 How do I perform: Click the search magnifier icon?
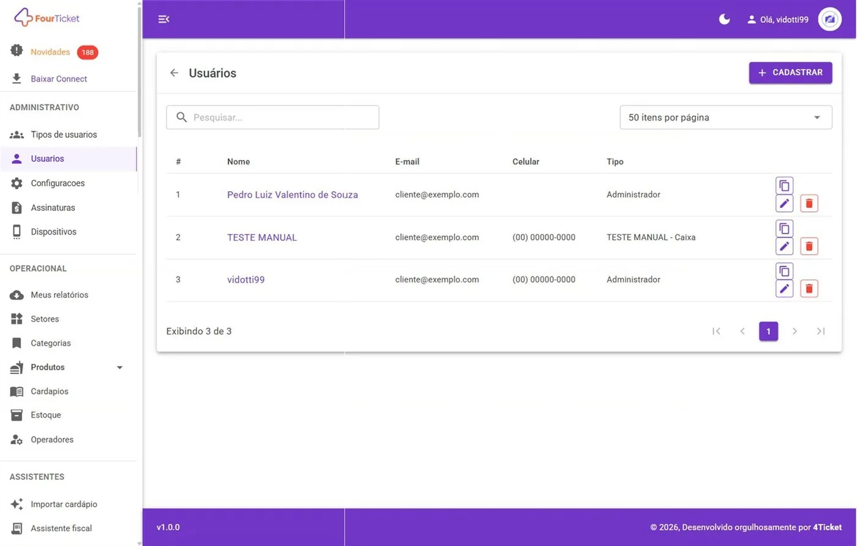182,117
